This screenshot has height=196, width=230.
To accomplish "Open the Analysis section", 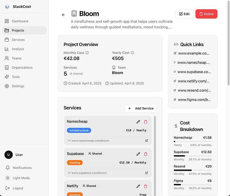I will 25,49.
